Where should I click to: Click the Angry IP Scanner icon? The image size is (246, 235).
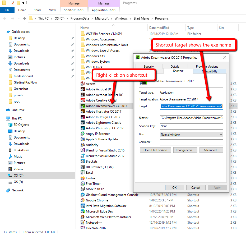pyautogui.click(x=83, y=134)
